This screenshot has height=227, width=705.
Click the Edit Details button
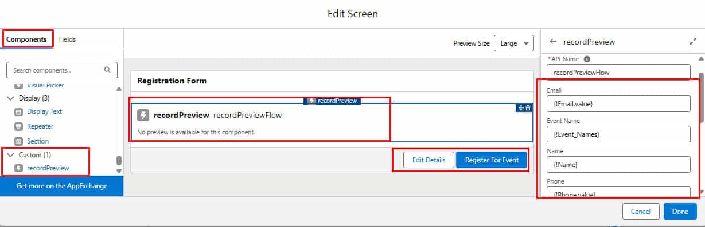429,160
